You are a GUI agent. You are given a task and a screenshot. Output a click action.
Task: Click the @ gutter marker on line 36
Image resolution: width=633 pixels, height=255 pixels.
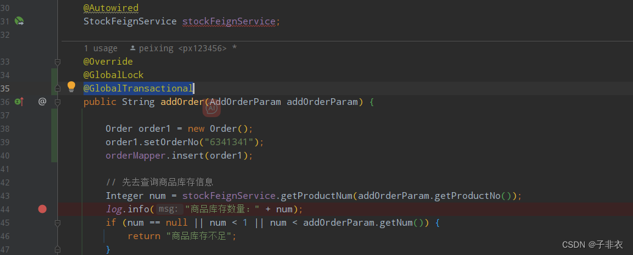[x=43, y=102]
